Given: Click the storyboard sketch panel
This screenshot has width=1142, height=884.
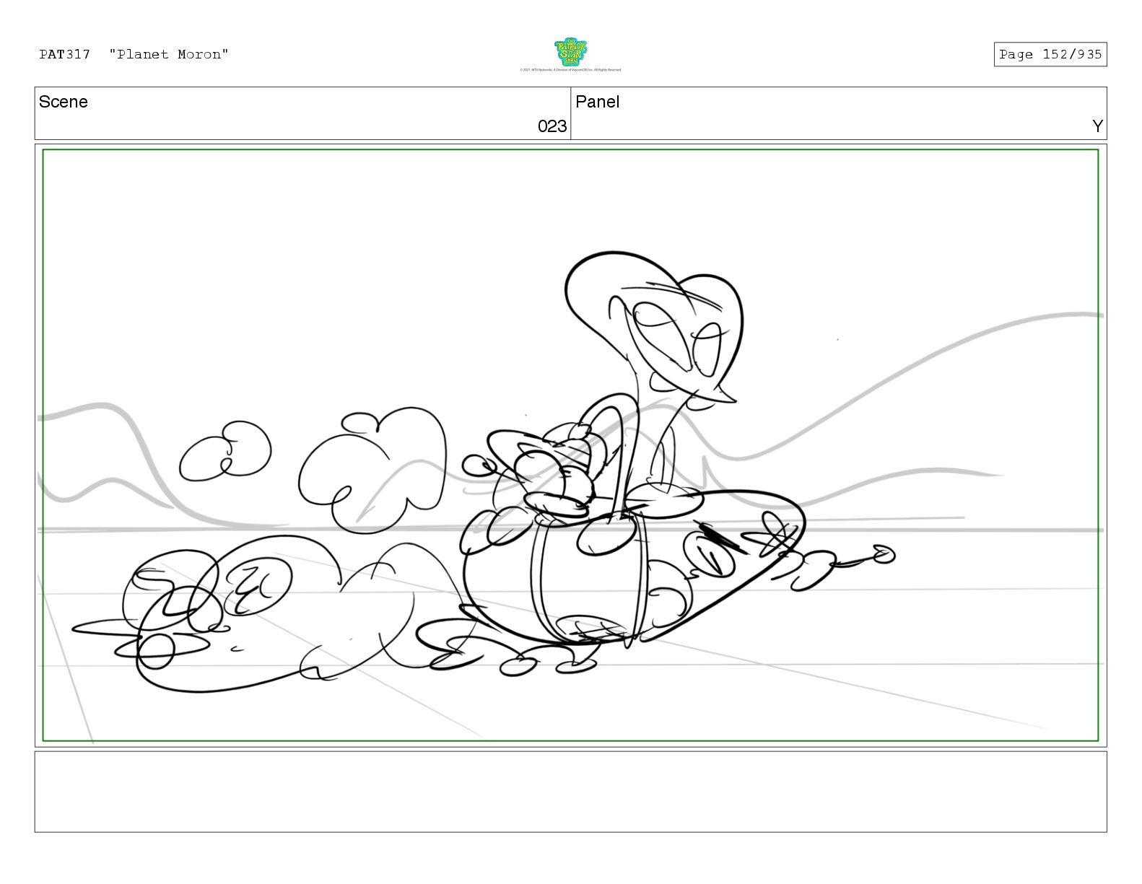Looking at the screenshot, I should pyautogui.click(x=570, y=445).
